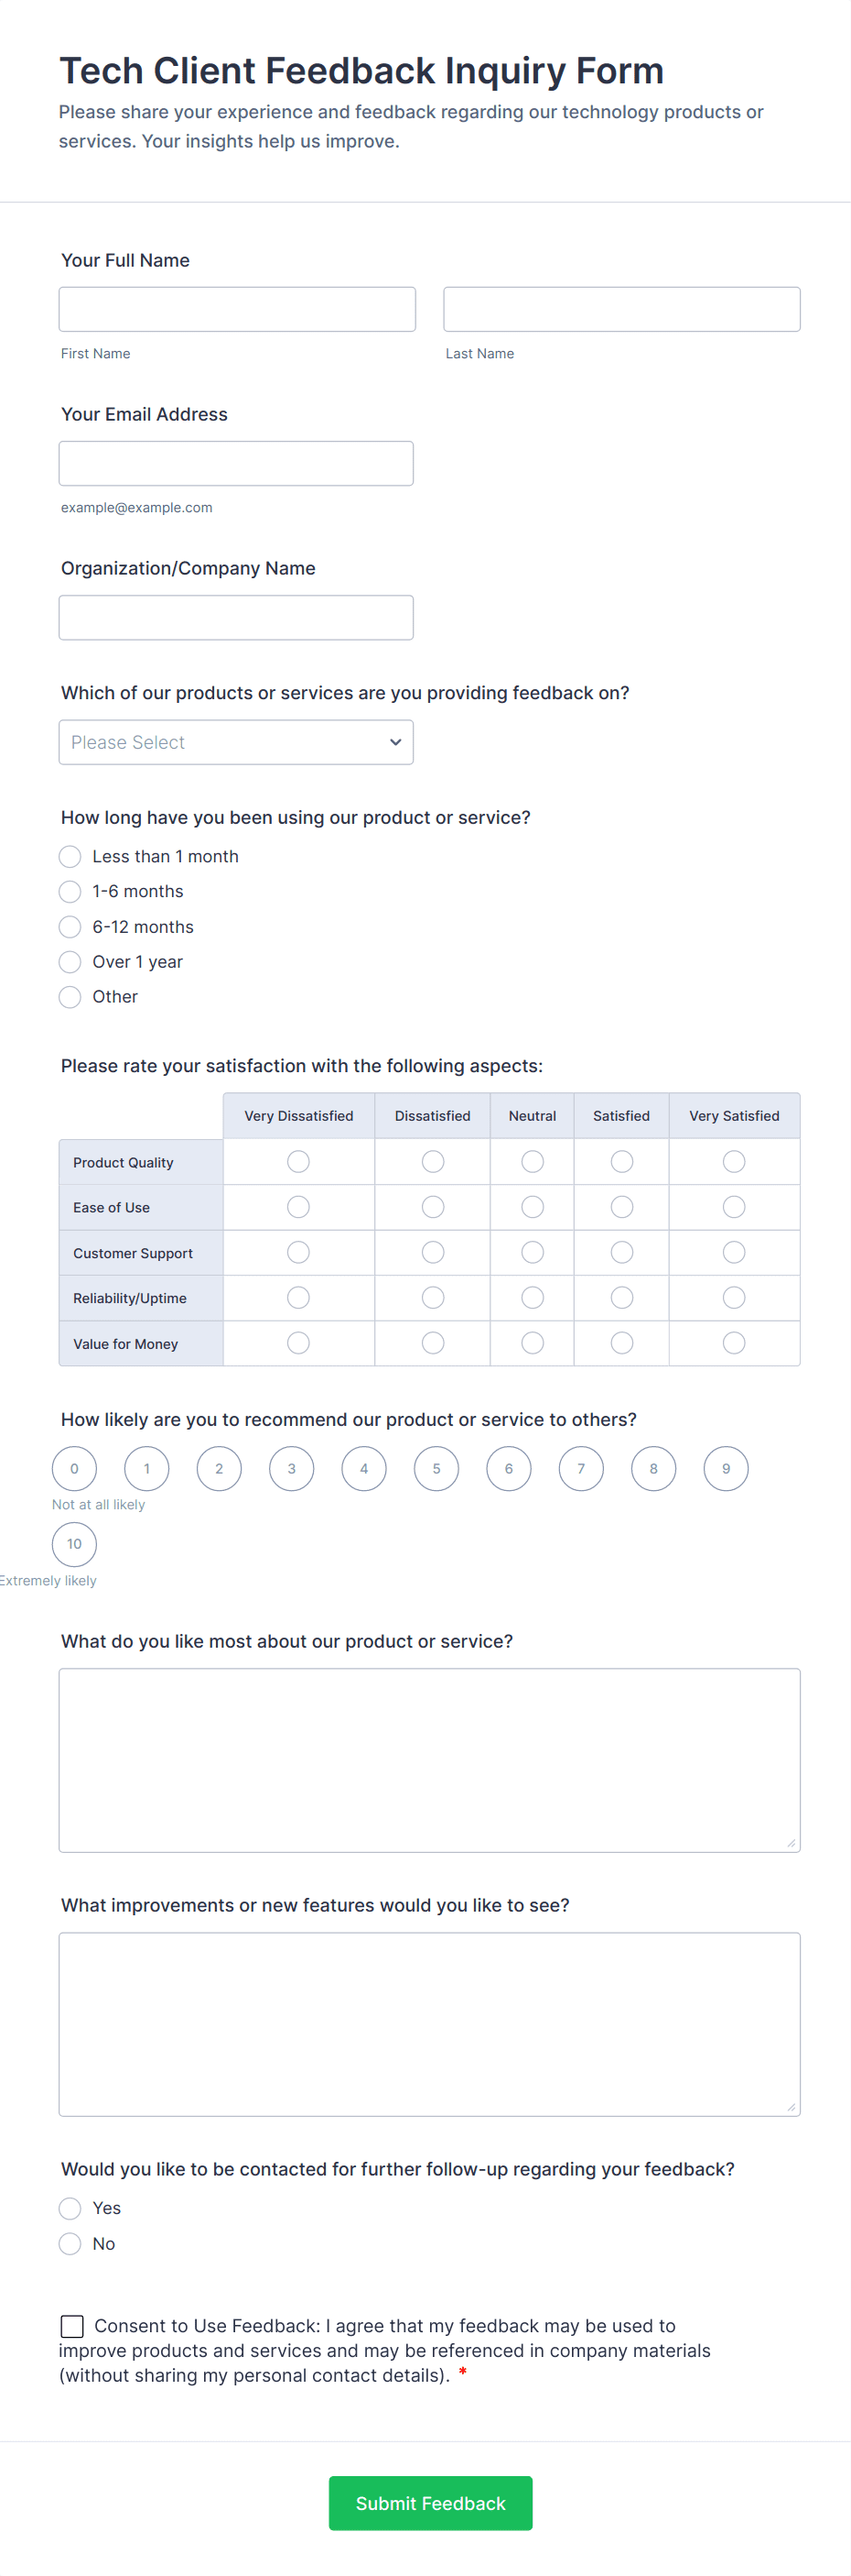Select score 10 Extremely likely
Viewport: 851px width, 2576px height.
[74, 1544]
